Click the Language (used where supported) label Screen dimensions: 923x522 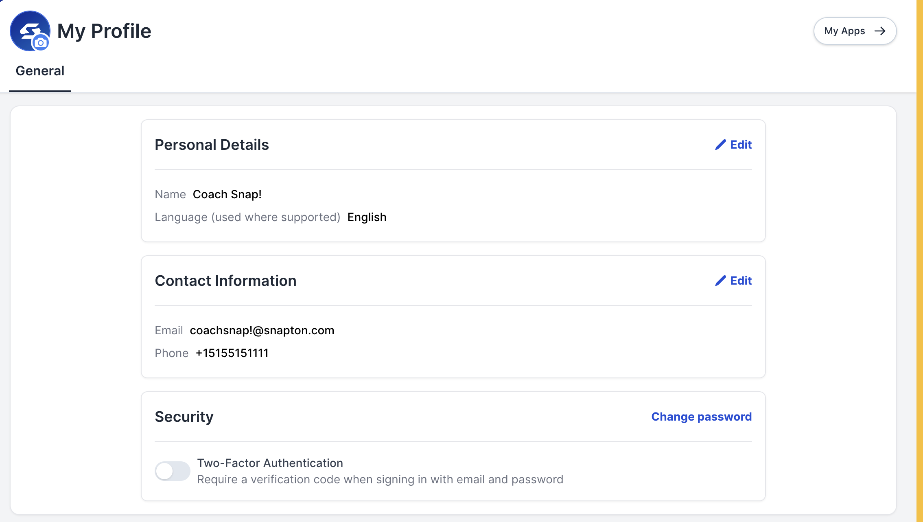pos(247,217)
